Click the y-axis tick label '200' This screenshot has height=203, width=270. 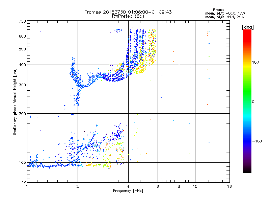click(22, 114)
